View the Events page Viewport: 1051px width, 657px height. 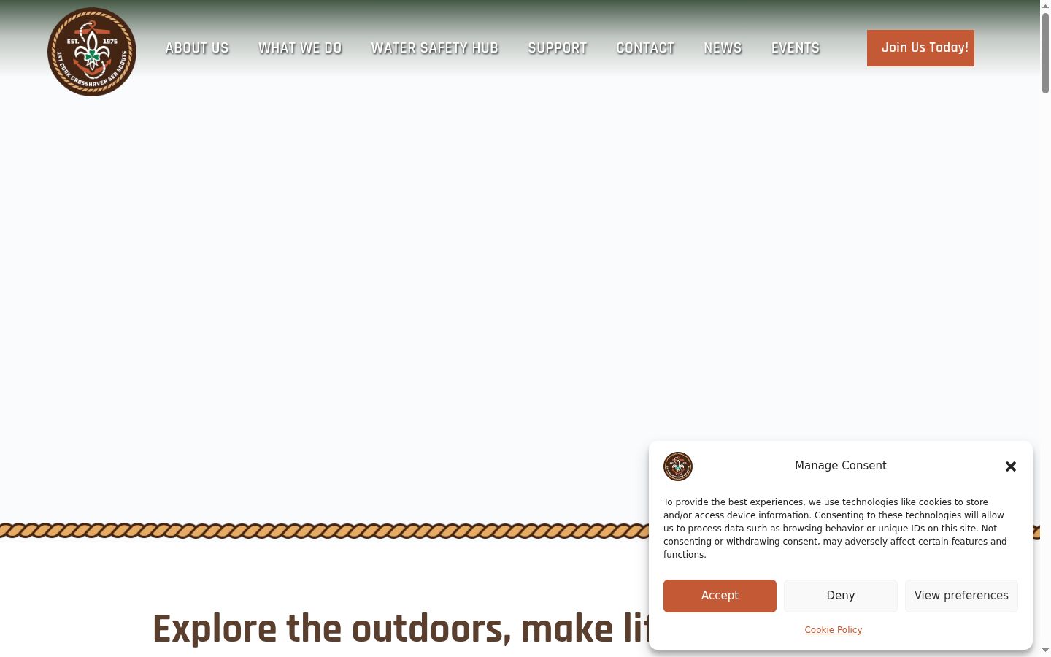click(796, 48)
